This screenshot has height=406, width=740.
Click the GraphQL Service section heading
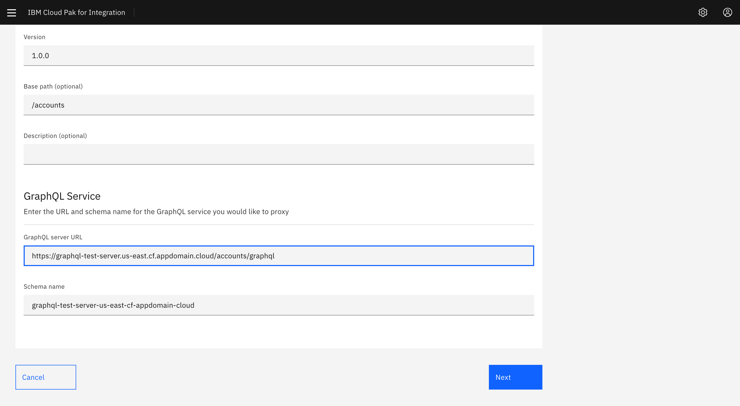[x=62, y=196]
